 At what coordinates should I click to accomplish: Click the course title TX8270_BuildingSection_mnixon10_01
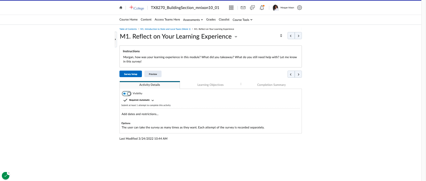(x=185, y=8)
